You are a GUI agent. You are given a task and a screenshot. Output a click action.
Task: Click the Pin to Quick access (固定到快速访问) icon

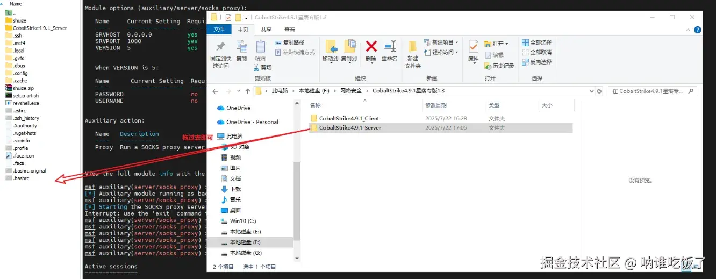click(220, 47)
